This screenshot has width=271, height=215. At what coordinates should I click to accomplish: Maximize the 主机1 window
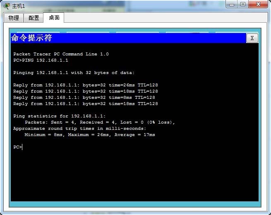tap(243, 4)
